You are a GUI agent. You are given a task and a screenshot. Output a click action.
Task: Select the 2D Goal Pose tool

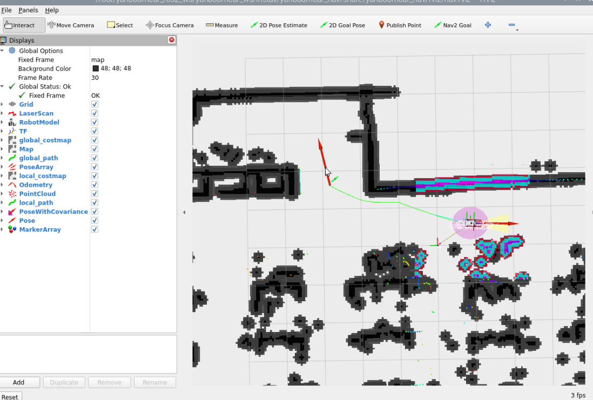click(x=342, y=25)
